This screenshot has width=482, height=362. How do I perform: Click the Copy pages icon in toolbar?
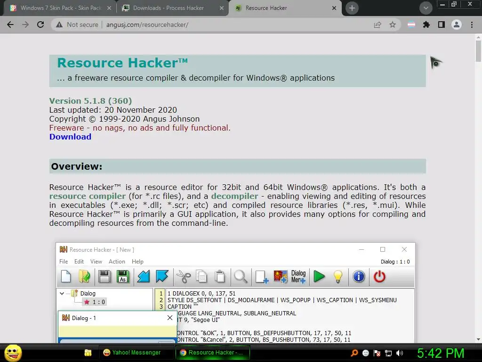201,276
